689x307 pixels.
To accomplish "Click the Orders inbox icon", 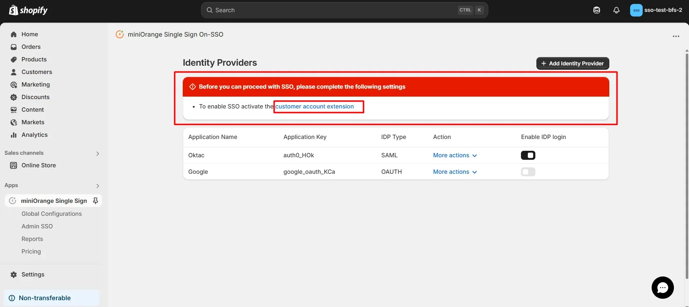I will tap(14, 47).
